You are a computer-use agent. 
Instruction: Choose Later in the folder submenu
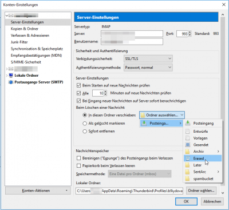coord(203,165)
